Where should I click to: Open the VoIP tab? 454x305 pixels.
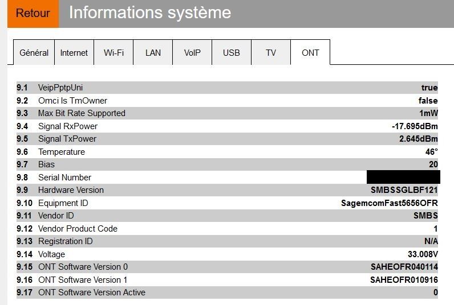coord(192,53)
